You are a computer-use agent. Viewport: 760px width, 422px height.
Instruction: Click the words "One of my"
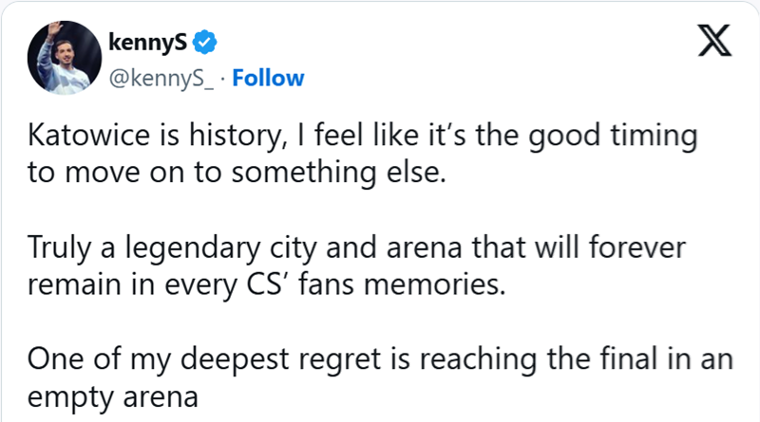point(99,360)
